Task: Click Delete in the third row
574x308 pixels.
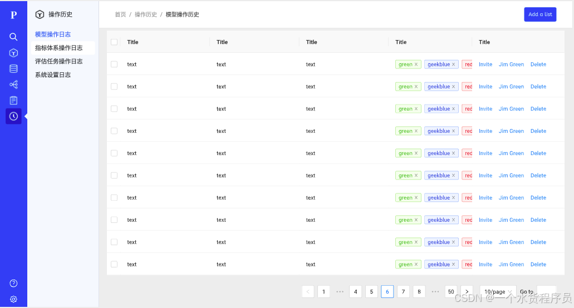Action: pos(538,109)
